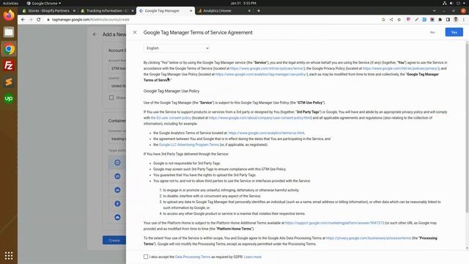The image size is (469, 264).
Task: Select the second target platform icon
Action: point(117,176)
